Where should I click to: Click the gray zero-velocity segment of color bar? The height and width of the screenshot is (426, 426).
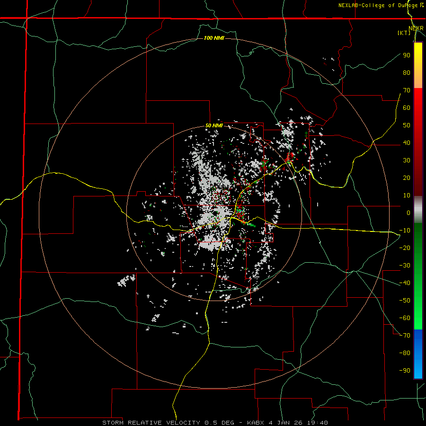(418, 210)
